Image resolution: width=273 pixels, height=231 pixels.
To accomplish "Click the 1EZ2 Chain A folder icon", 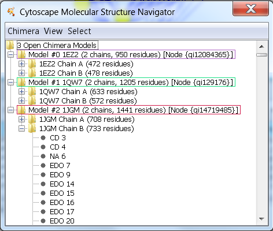I will pos(32,64).
